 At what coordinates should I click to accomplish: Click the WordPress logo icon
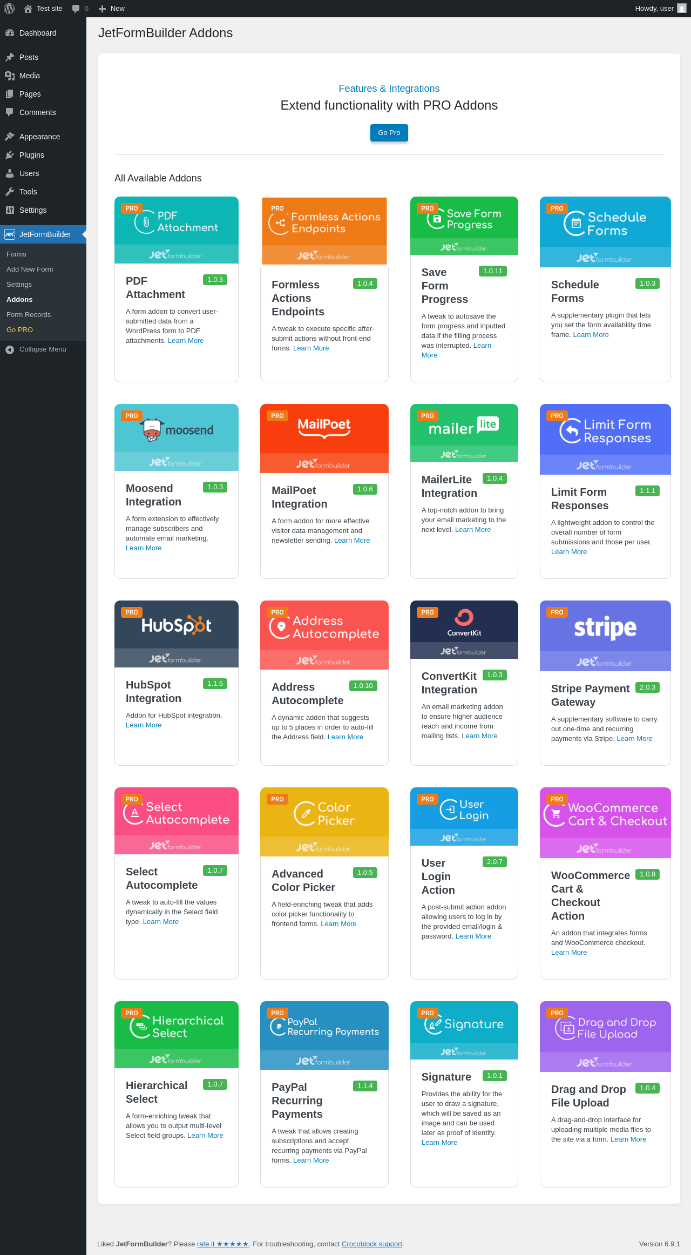tap(9, 9)
